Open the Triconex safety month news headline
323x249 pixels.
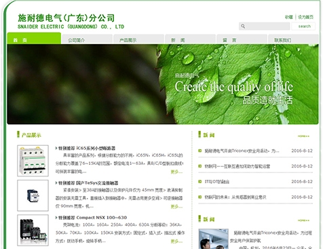[242, 151]
